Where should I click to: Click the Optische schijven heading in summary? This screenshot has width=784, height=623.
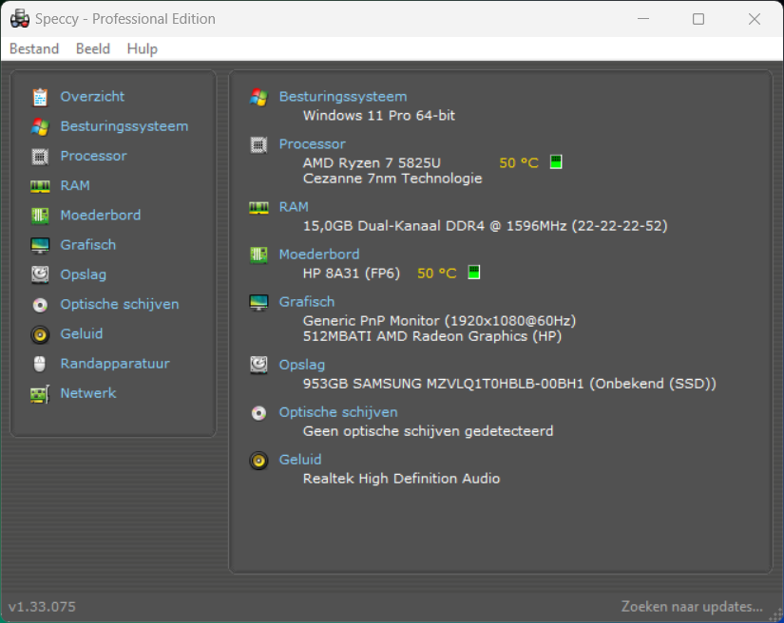tap(338, 412)
